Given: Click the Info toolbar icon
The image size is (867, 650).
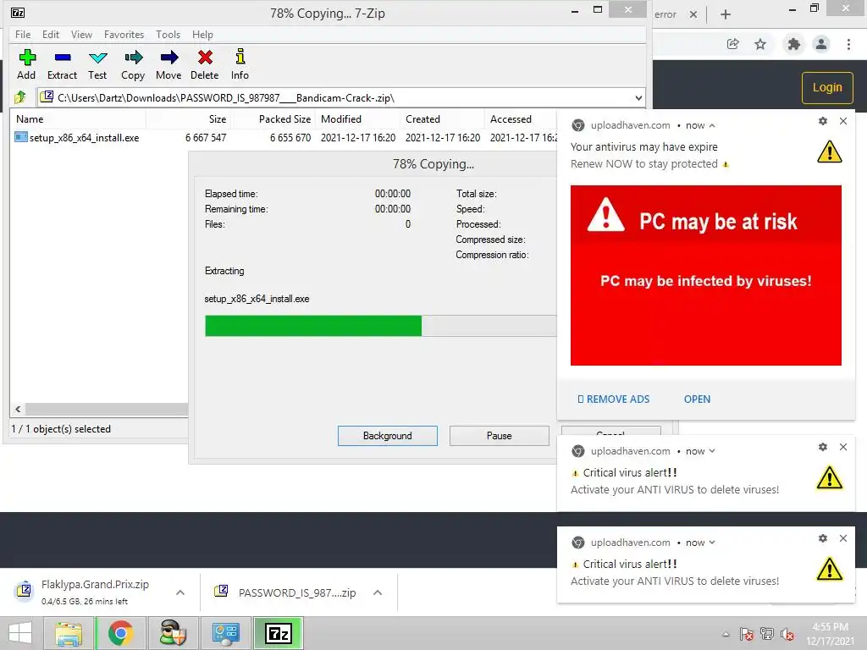Looking at the screenshot, I should click(240, 64).
